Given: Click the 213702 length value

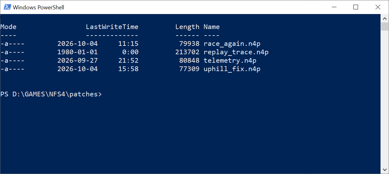Looking at the screenshot, I should [x=187, y=52].
